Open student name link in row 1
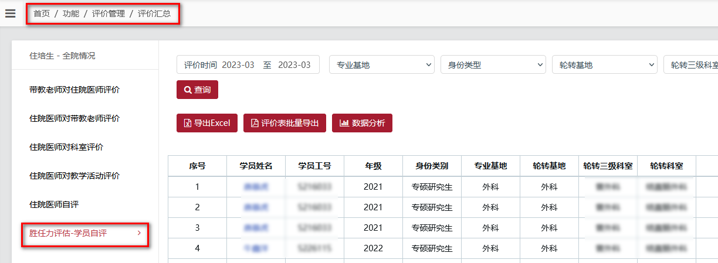Screen dimensions: 718x263 pyautogui.click(x=256, y=187)
